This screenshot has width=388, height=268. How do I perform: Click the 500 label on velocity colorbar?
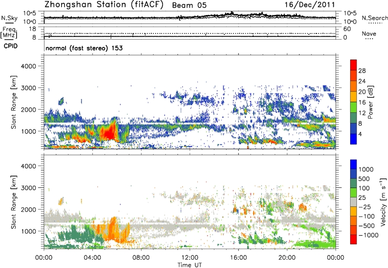point(364,179)
